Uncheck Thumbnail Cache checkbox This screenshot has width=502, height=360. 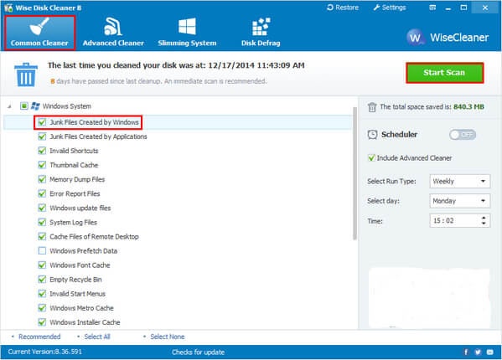42,165
